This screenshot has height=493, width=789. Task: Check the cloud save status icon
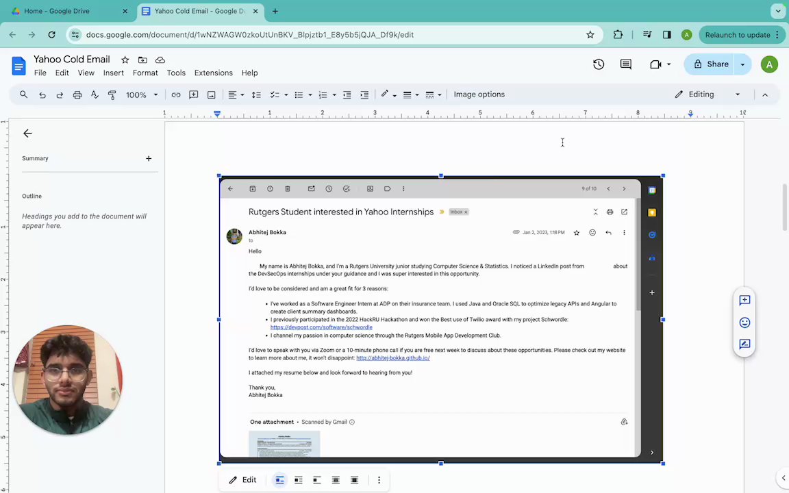point(160,60)
